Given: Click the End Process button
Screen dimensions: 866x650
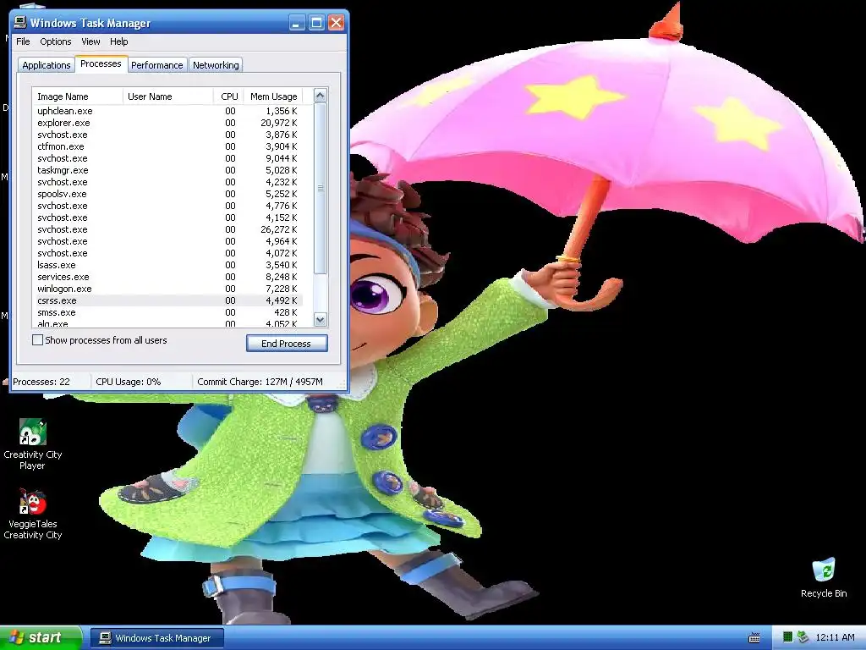Looking at the screenshot, I should (287, 344).
